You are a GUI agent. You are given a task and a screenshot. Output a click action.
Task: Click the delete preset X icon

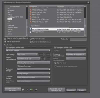pyautogui.click(x=27, y=90)
